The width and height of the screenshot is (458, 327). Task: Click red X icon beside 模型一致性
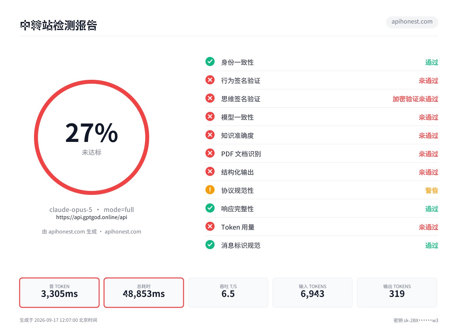[x=210, y=116]
